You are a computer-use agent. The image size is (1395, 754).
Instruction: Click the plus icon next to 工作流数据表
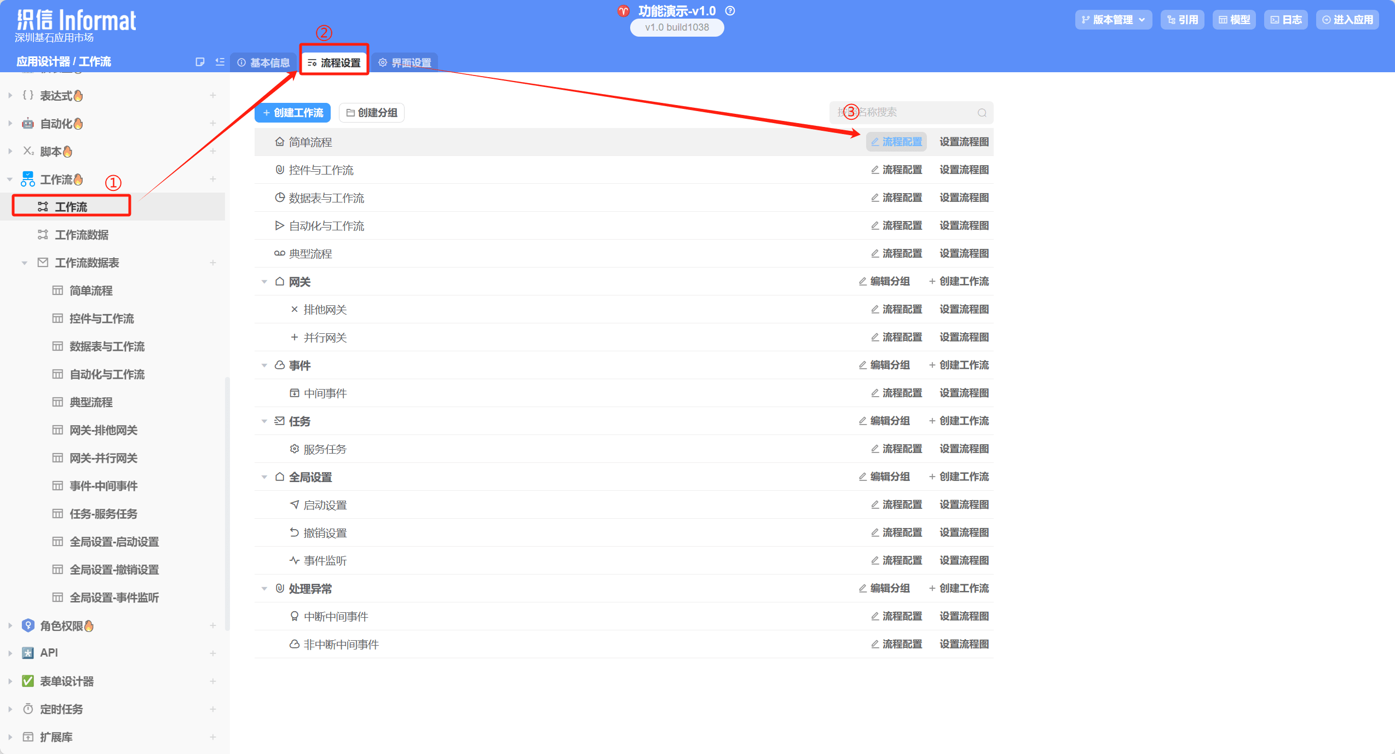(213, 263)
